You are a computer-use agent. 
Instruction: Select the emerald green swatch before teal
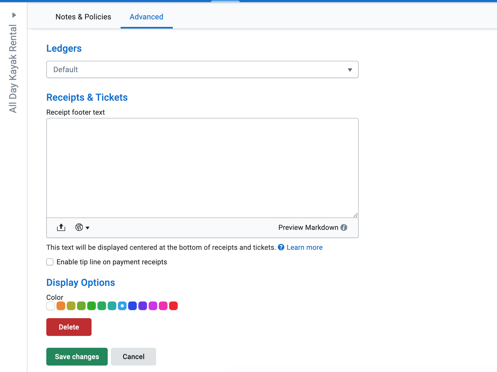[x=102, y=306]
